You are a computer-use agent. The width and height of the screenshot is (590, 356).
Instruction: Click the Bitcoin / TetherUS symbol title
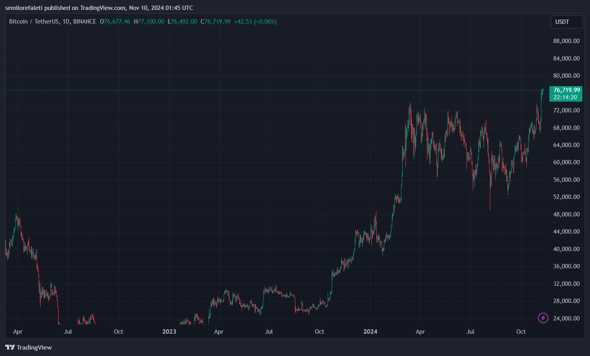pyautogui.click(x=34, y=22)
